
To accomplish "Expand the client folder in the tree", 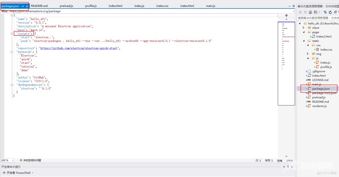I will click(303, 28).
